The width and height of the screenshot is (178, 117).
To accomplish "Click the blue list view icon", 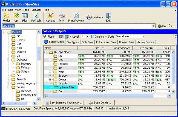I will [67, 37].
